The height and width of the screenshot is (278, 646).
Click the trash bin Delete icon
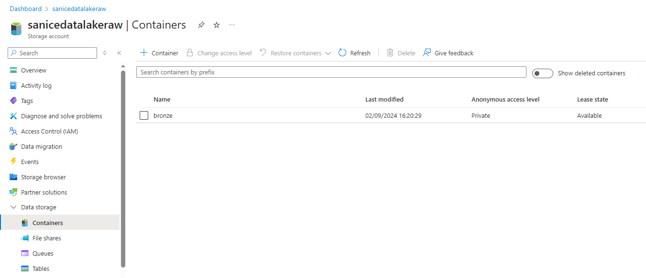(x=390, y=52)
